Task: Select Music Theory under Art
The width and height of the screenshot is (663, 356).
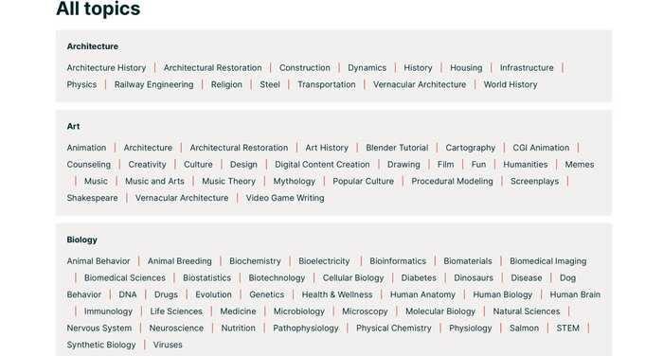Action: [x=229, y=182]
